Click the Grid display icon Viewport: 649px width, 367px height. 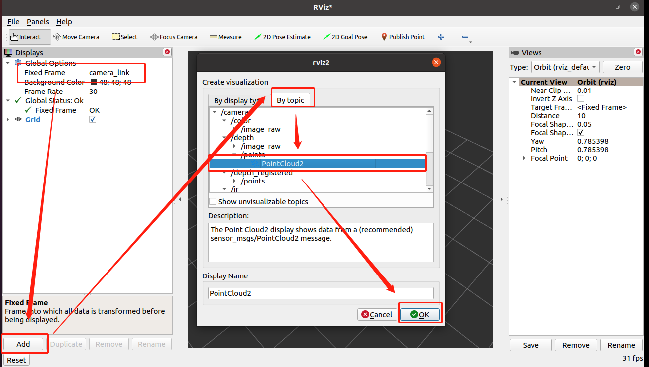18,120
